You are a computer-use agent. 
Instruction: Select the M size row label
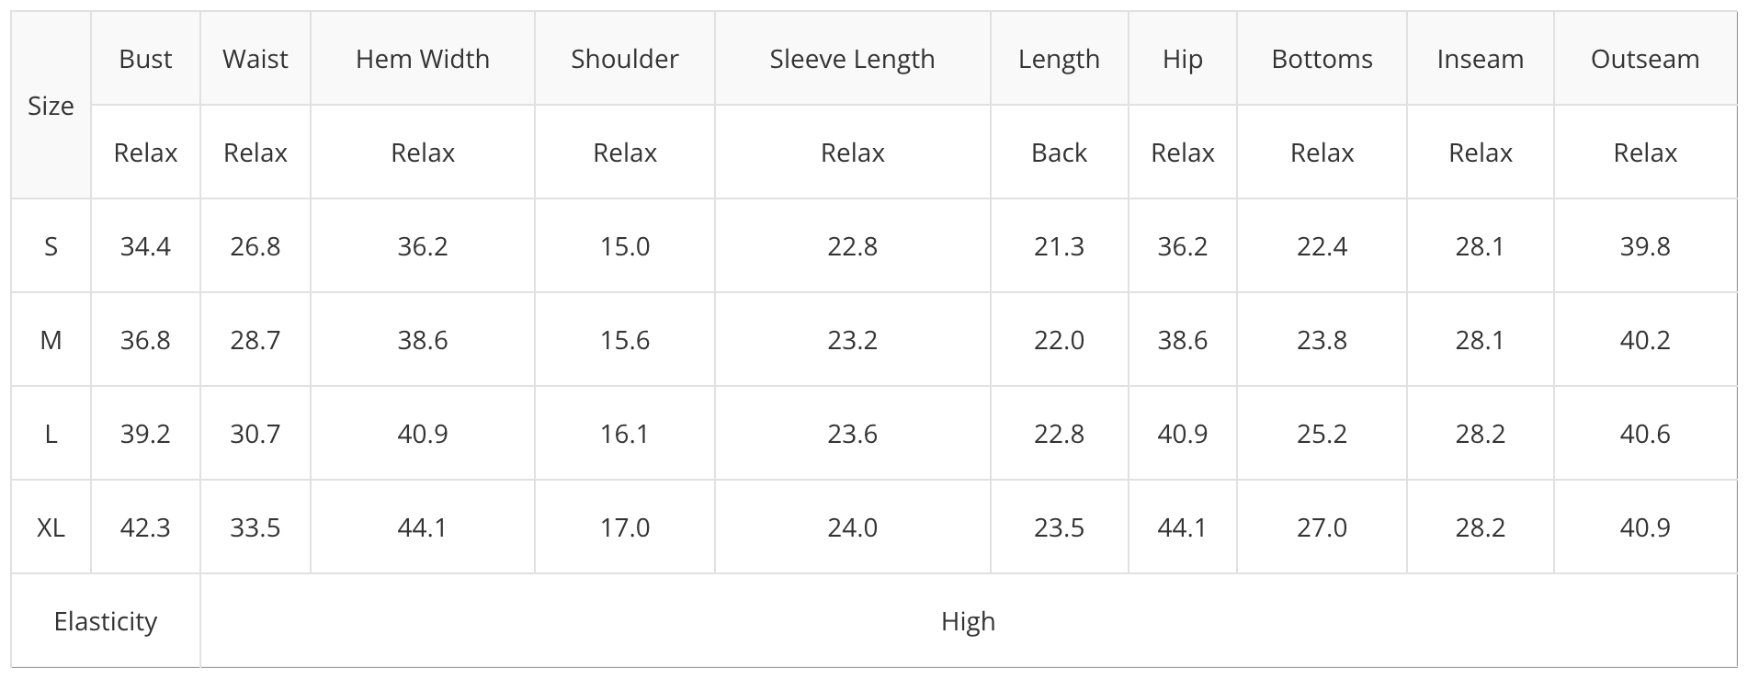[x=51, y=340]
